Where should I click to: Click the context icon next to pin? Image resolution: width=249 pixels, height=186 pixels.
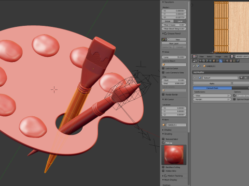[x=198, y=66]
